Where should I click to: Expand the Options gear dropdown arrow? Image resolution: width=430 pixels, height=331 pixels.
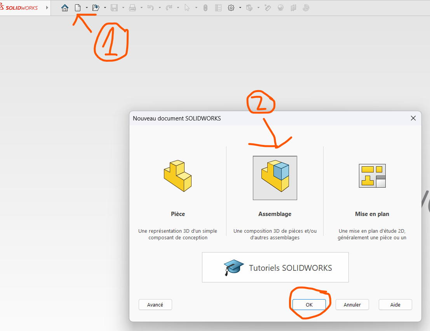pos(240,8)
